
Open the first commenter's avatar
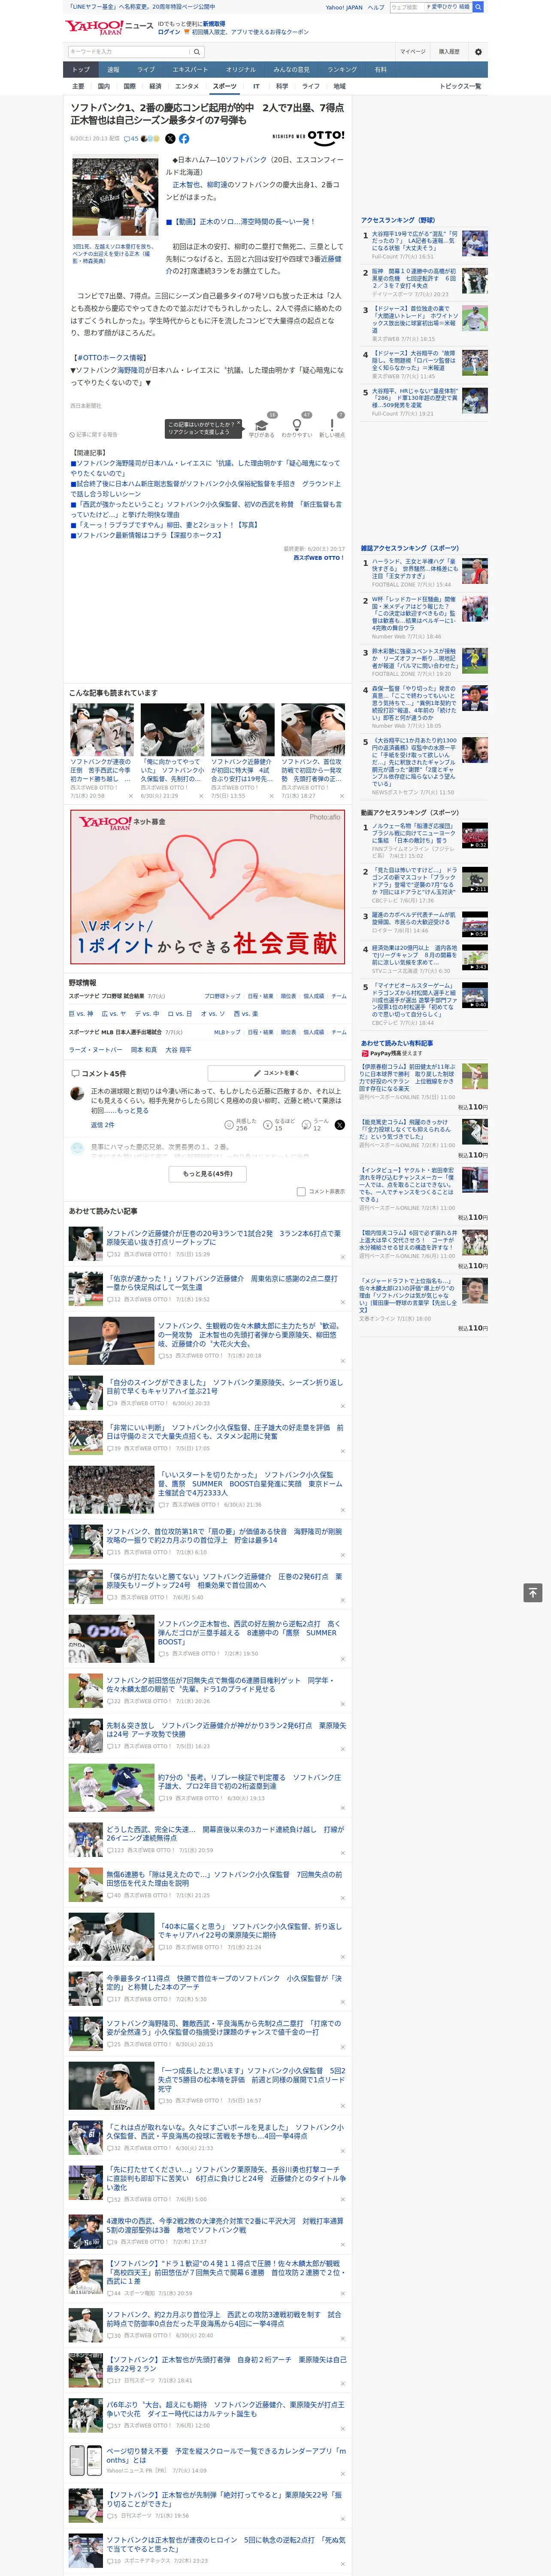[x=77, y=1094]
